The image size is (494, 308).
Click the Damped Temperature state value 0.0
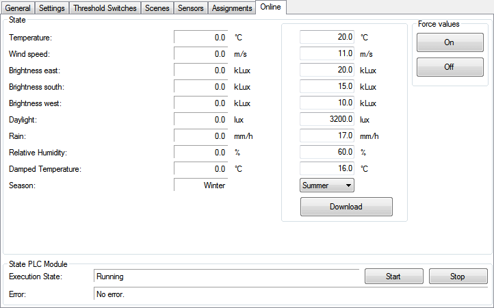(200, 168)
